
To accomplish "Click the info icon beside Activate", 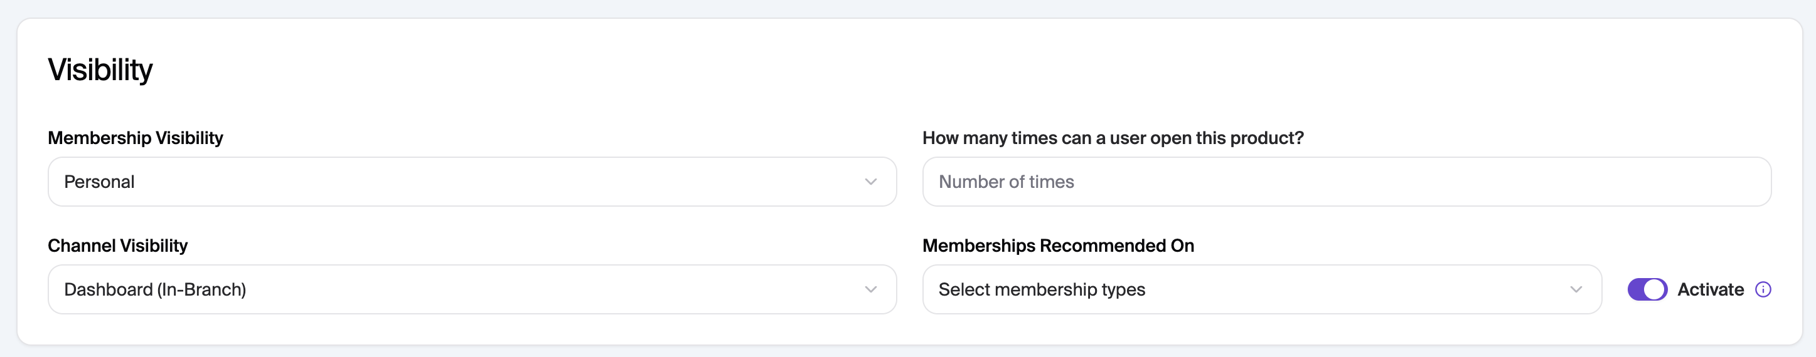I will point(1763,289).
